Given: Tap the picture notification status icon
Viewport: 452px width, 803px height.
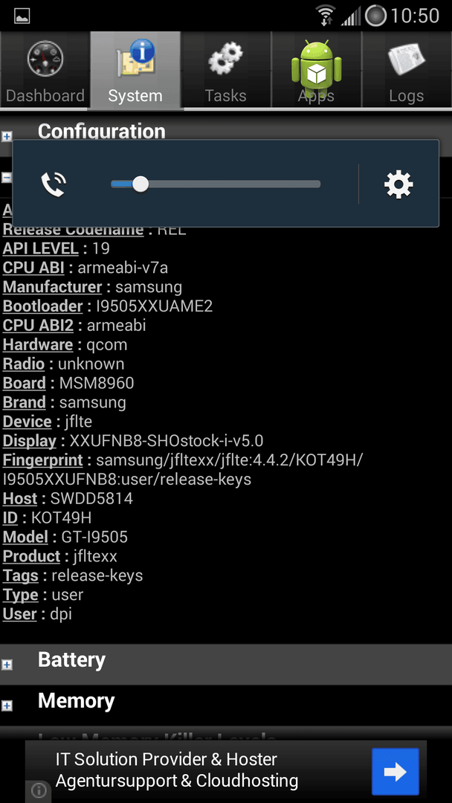Looking at the screenshot, I should (x=22, y=16).
